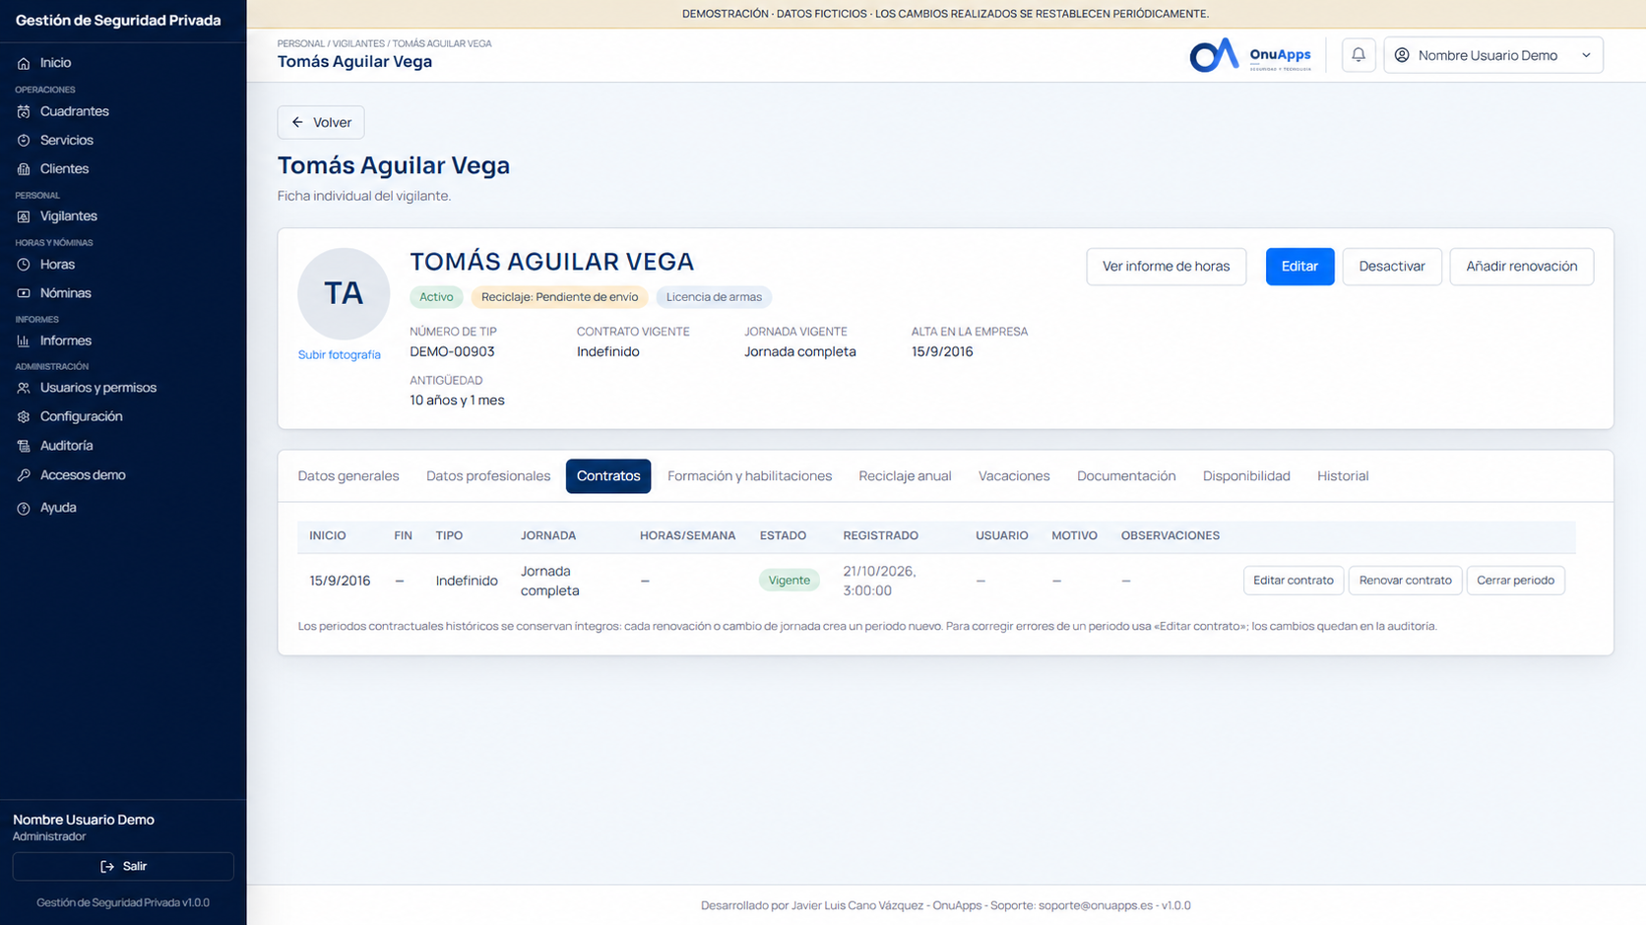Click the Ayuda question mark icon
The height and width of the screenshot is (925, 1646).
point(24,508)
